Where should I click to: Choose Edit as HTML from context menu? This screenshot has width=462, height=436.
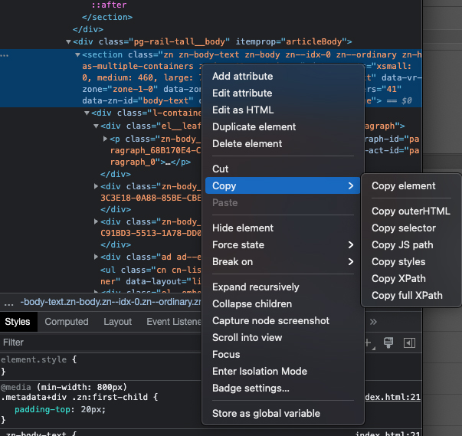[x=243, y=110]
